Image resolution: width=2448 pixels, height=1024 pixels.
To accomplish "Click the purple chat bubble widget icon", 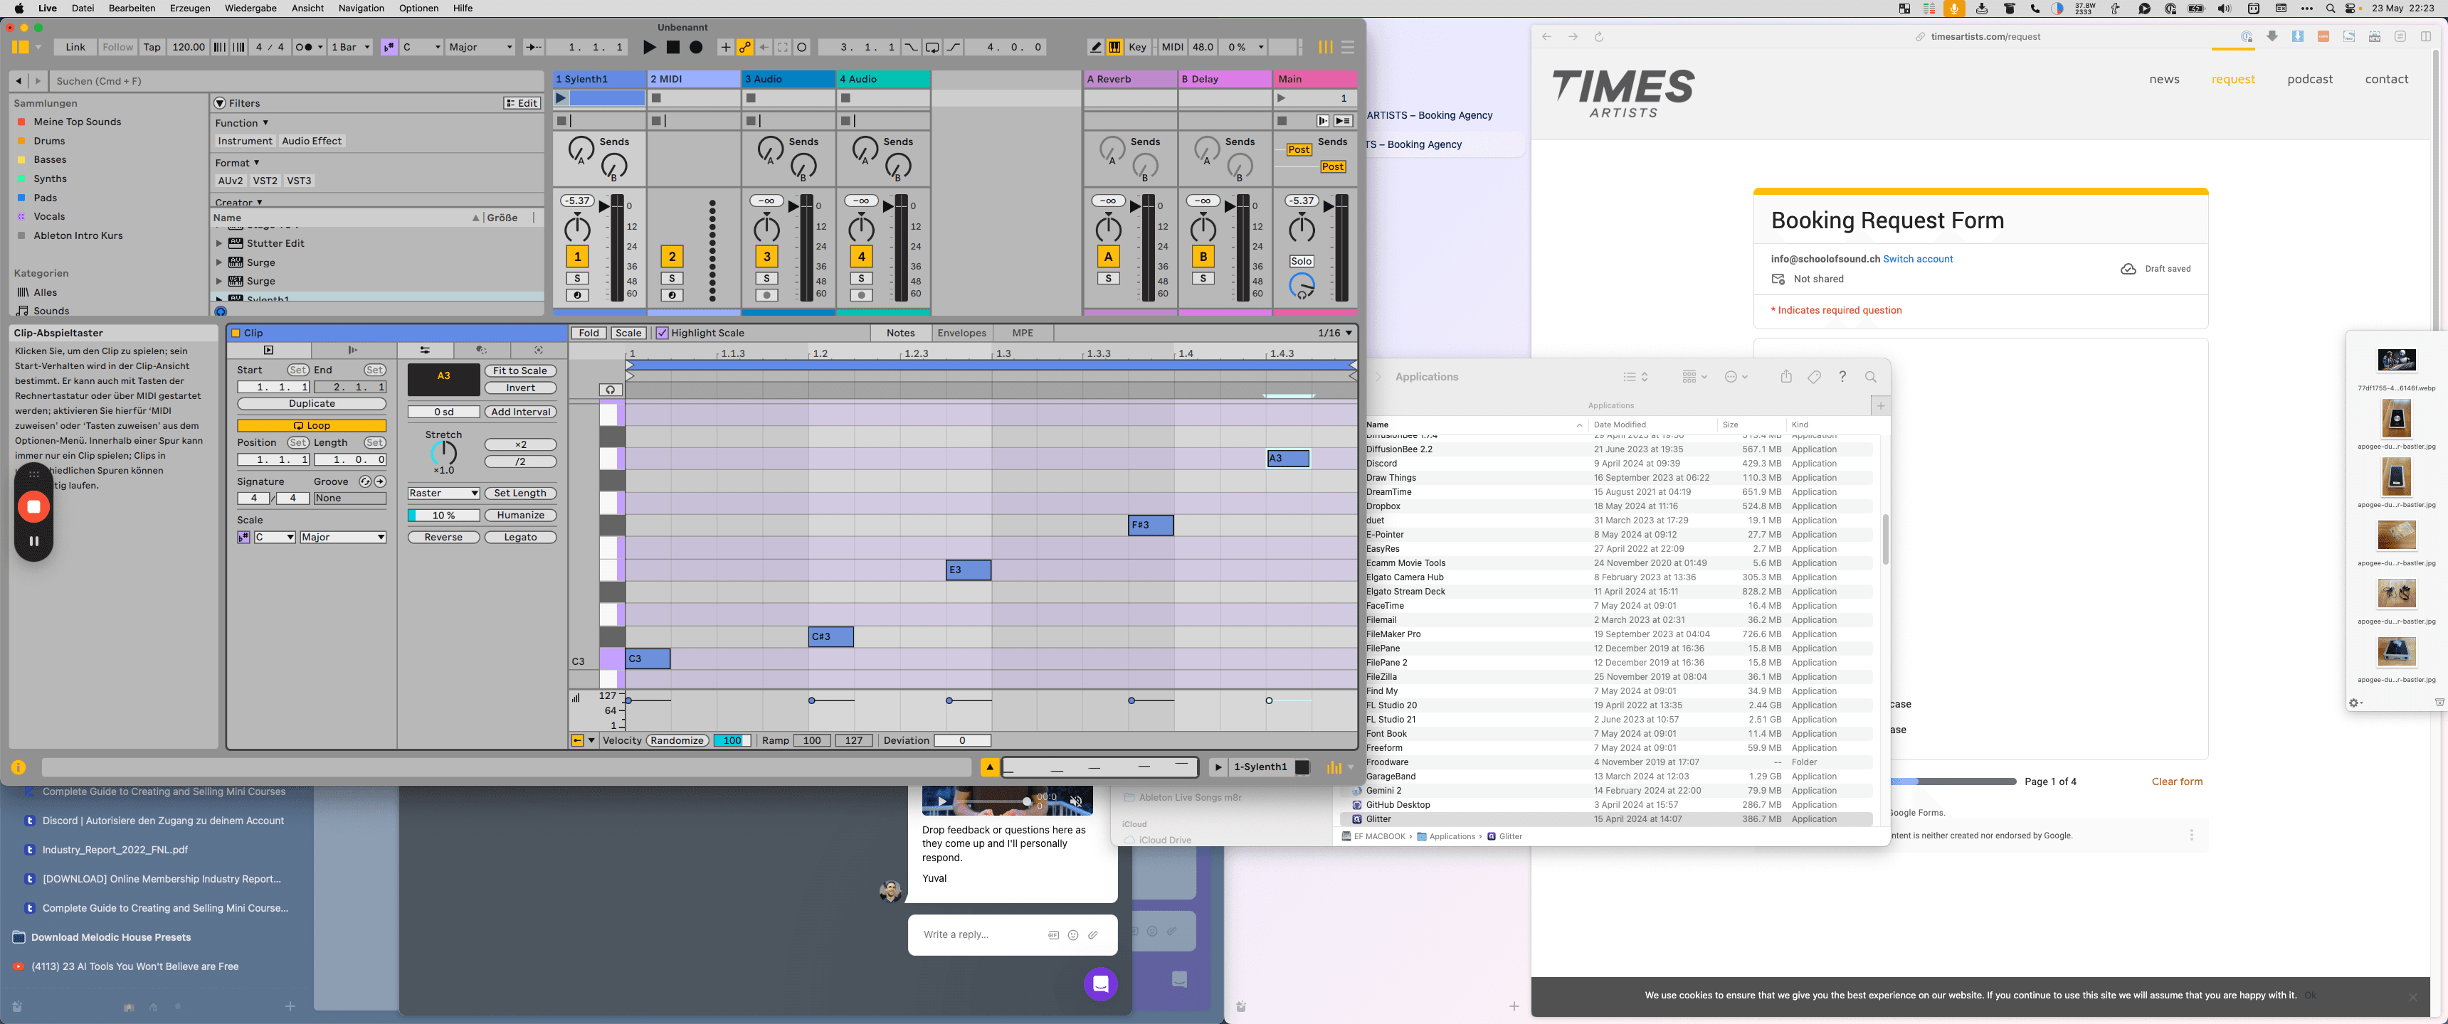I will (1100, 984).
